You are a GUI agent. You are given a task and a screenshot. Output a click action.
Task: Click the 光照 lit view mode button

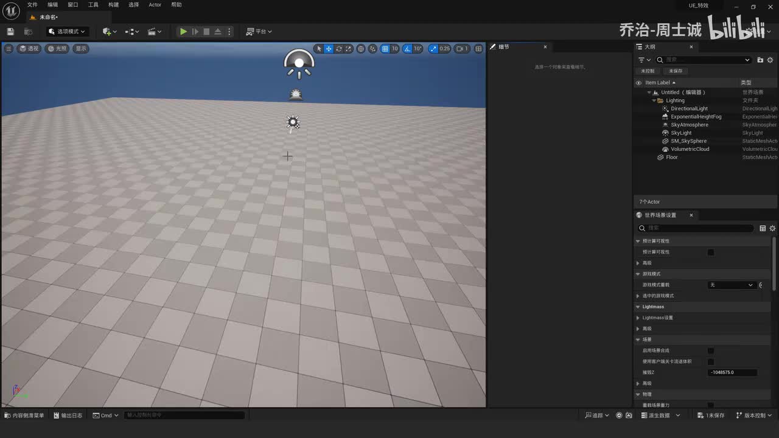(58, 49)
